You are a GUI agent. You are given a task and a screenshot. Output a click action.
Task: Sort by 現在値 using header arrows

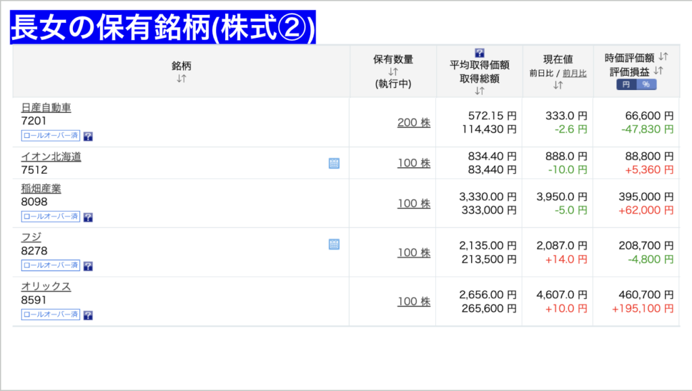pos(558,85)
